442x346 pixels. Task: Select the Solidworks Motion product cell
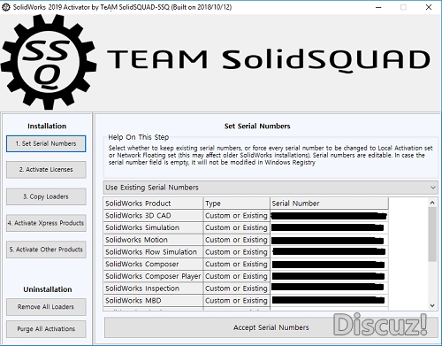click(153, 240)
